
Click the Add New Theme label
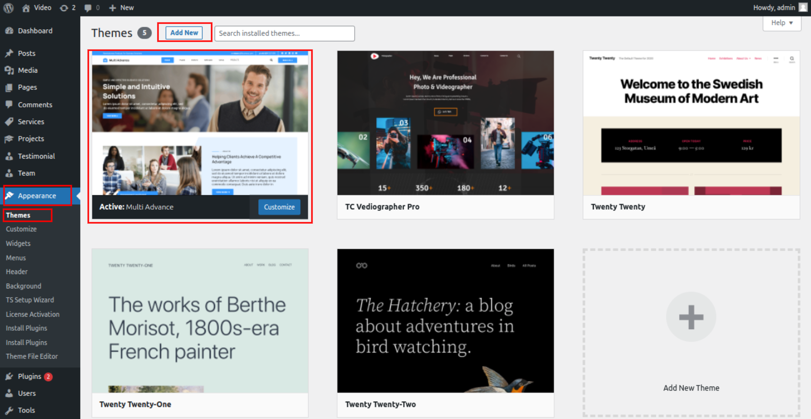pos(691,388)
